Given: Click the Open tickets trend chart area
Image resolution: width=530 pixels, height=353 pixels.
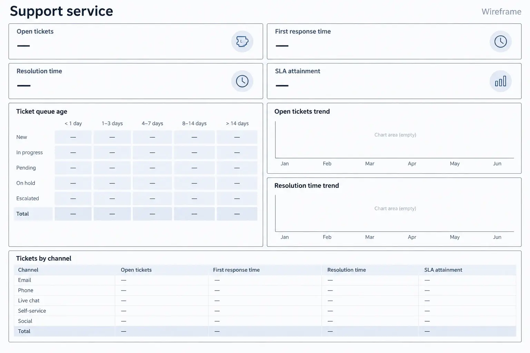Looking at the screenshot, I should pos(395,140).
